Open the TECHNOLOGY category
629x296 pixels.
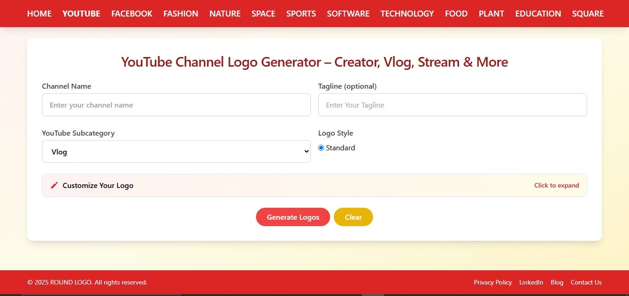(x=407, y=14)
